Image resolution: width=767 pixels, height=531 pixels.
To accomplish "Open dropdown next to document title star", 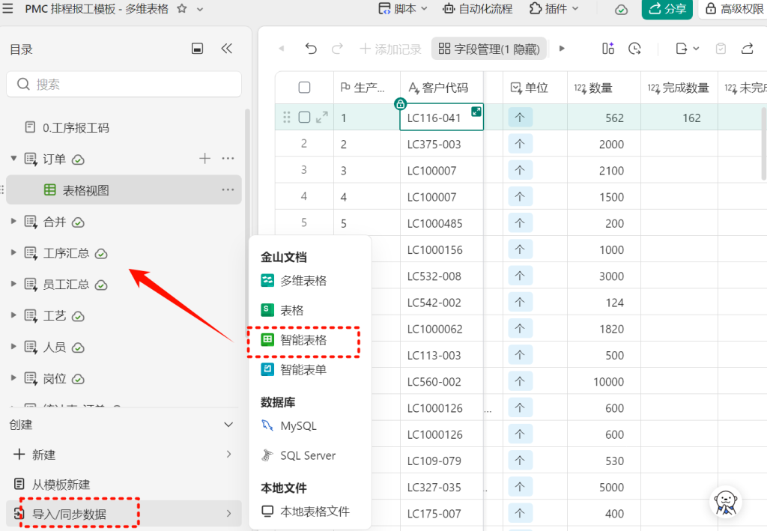I will [x=199, y=9].
